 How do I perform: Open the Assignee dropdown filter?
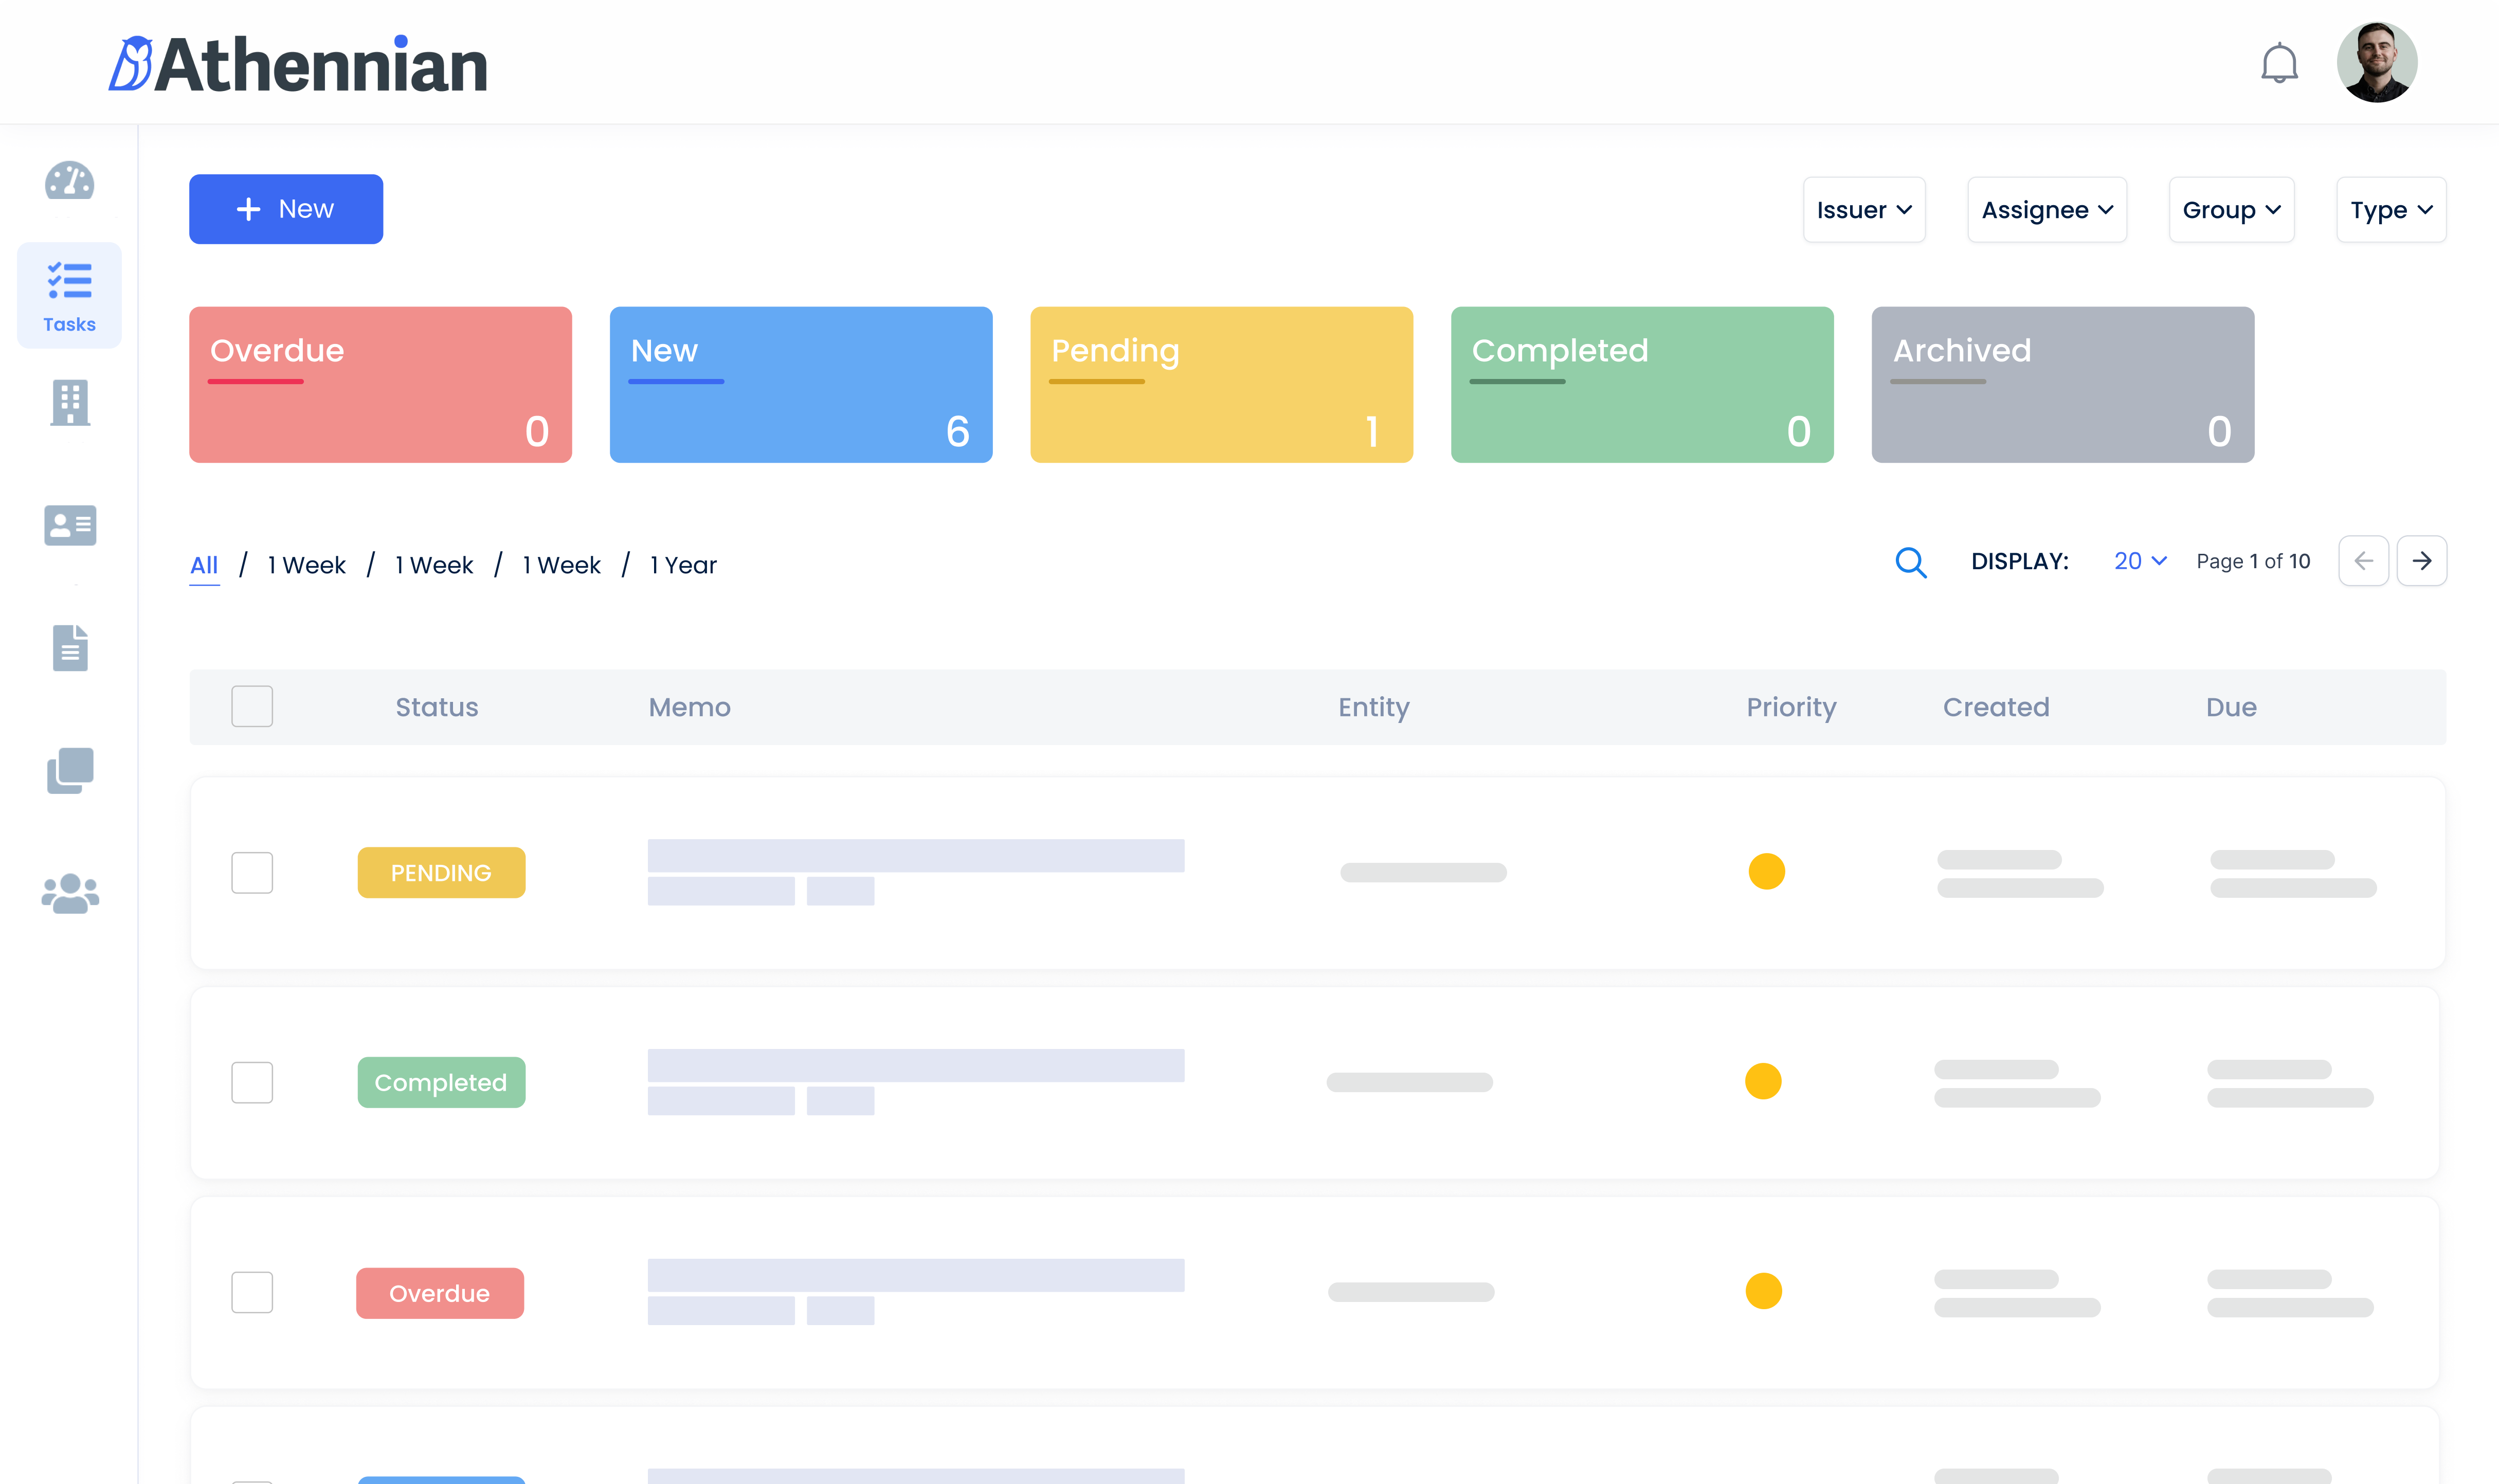[2046, 209]
